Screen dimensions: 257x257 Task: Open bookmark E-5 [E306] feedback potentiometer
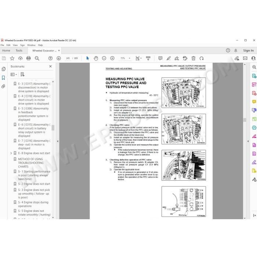(33, 114)
